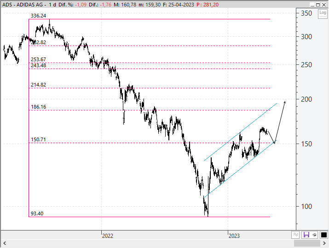
Task: Click the 200 price axis value
Action: [306, 99]
